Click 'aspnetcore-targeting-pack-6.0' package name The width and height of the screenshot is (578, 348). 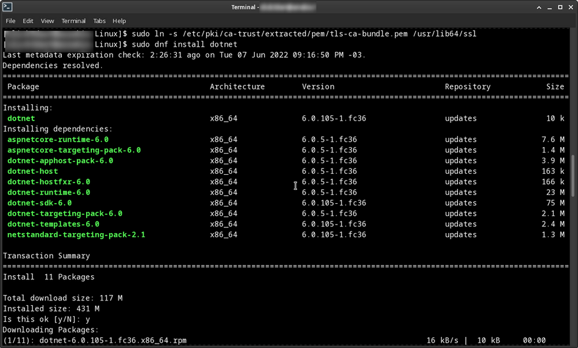coord(74,150)
